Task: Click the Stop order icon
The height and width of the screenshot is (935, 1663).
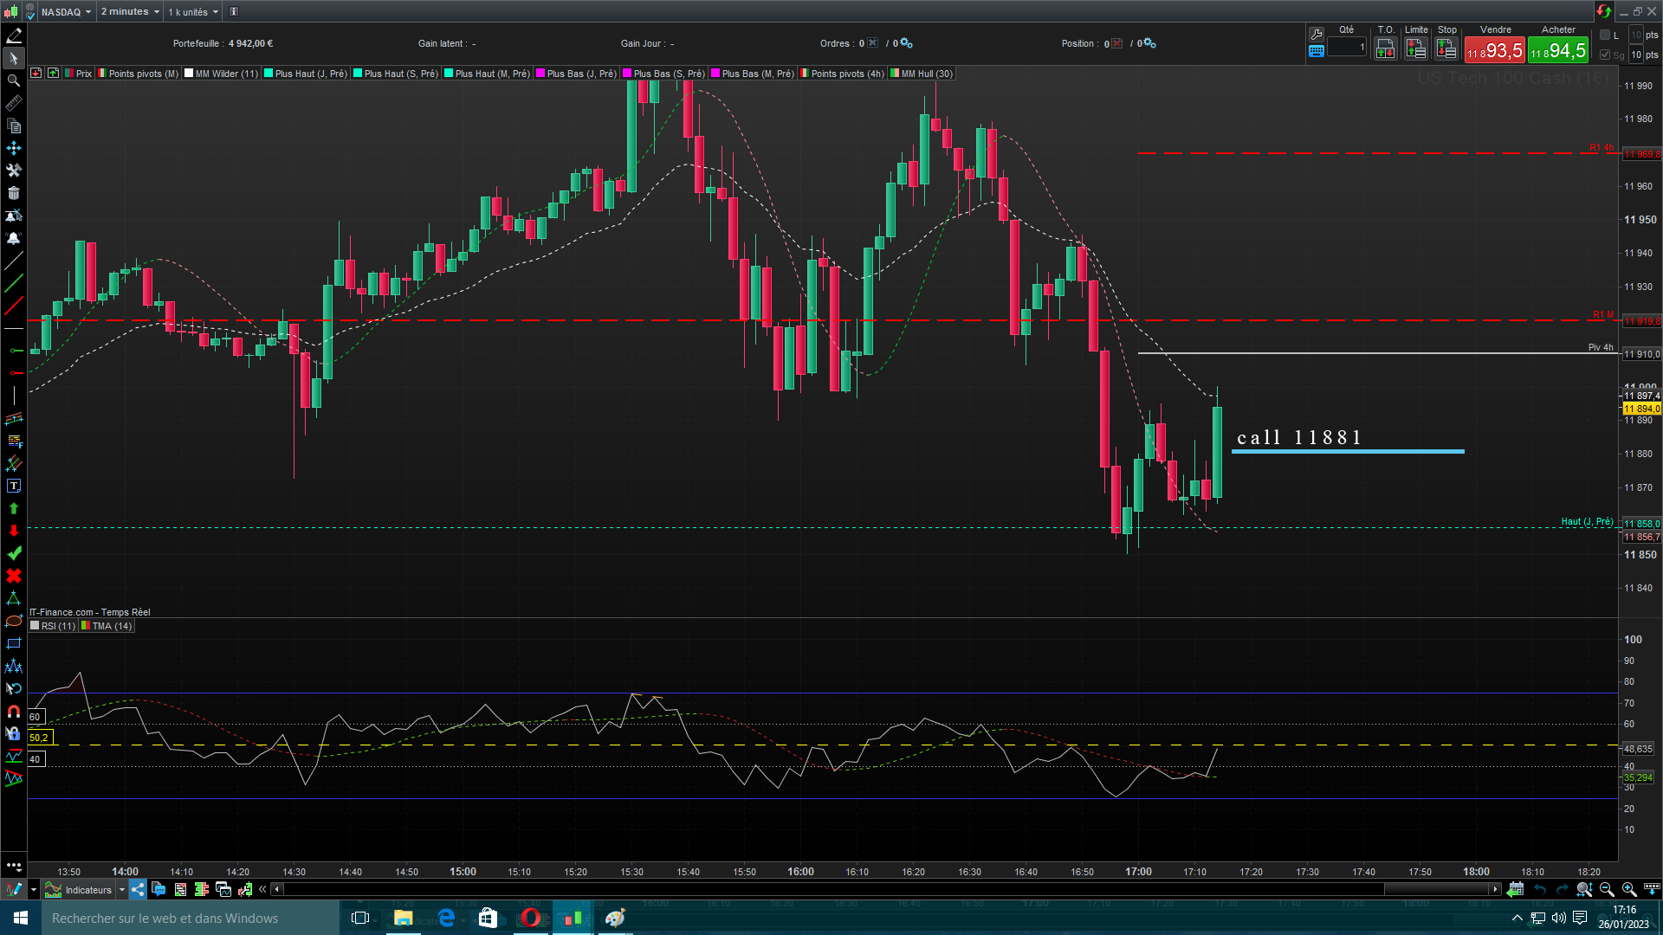Action: point(1446,49)
